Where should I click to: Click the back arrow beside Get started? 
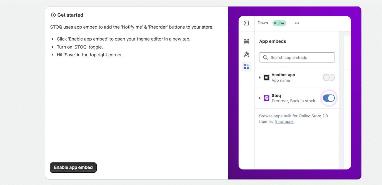[53, 15]
